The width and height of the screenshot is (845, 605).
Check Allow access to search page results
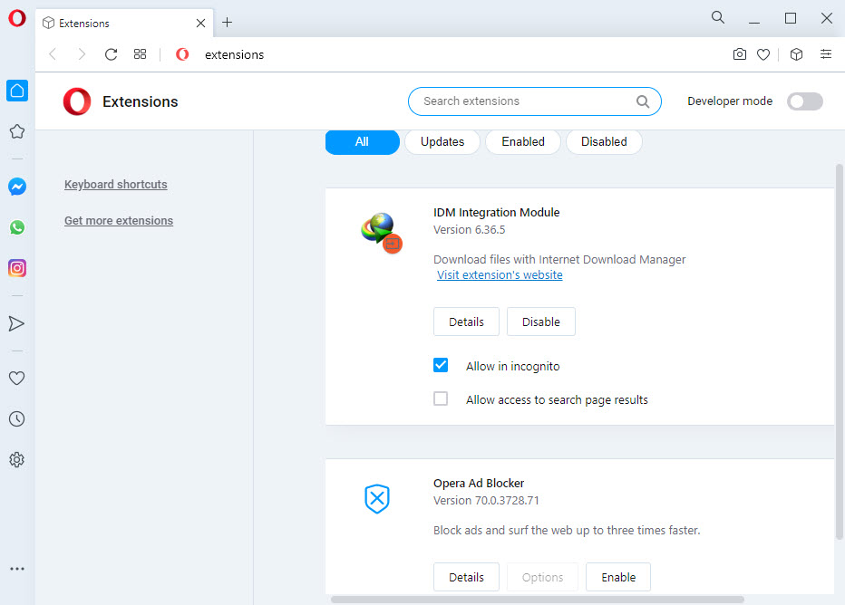click(x=441, y=399)
